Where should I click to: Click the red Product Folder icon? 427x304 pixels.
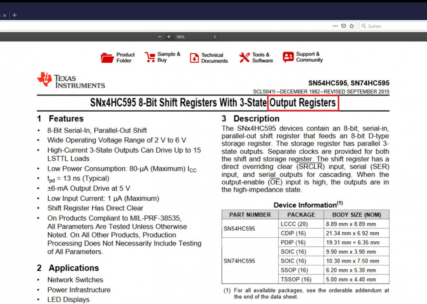coord(107,58)
